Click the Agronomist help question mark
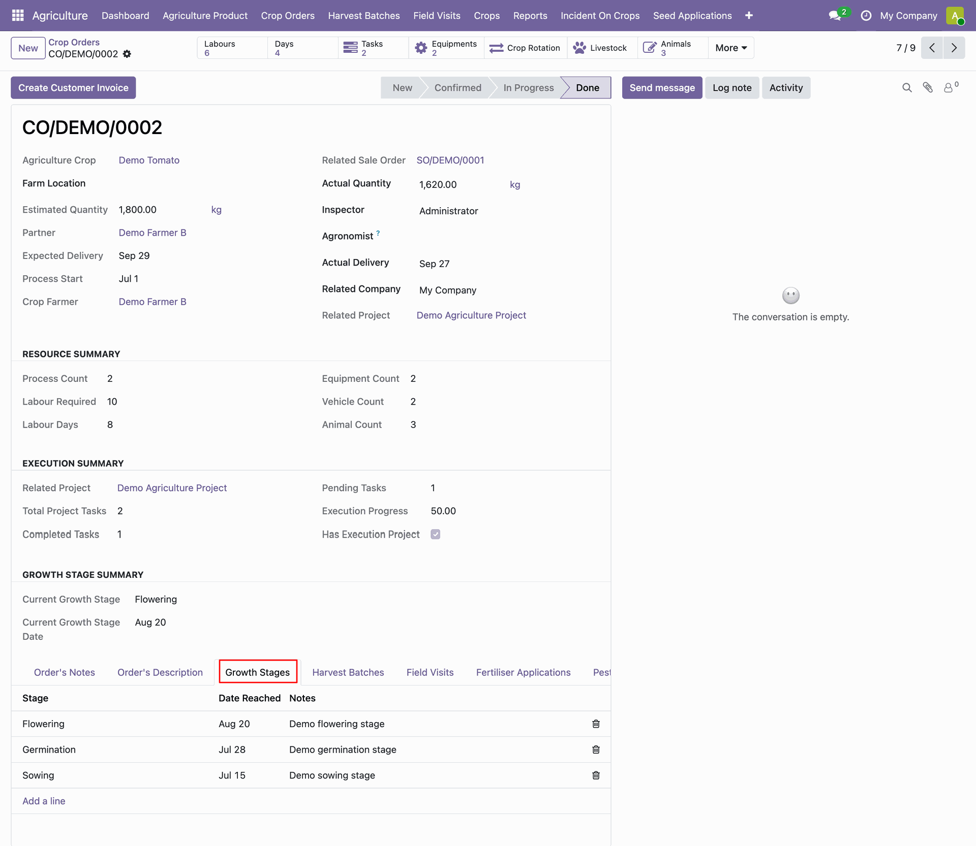The height and width of the screenshot is (846, 976). (378, 233)
